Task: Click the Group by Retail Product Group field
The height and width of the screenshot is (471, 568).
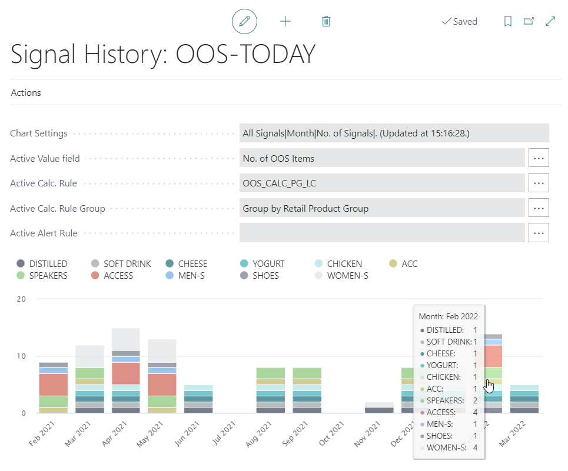Action: coord(381,208)
